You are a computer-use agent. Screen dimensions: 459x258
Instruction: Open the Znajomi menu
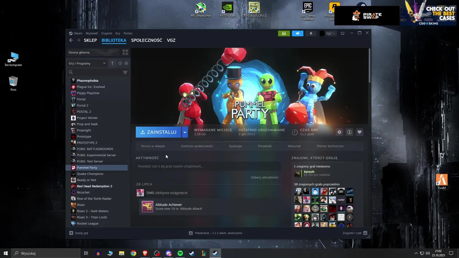107,33
